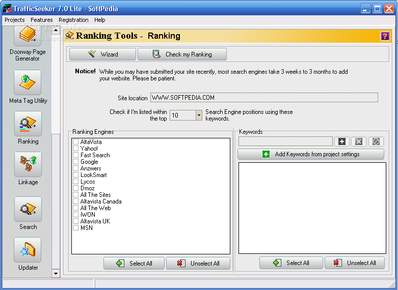Click Select All under Keywords list
This screenshot has width=398, height=290.
pos(291,263)
